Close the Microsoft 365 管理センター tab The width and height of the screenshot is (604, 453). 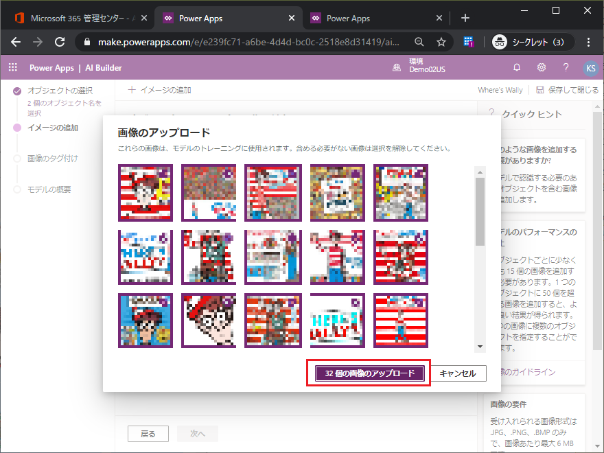pos(143,18)
